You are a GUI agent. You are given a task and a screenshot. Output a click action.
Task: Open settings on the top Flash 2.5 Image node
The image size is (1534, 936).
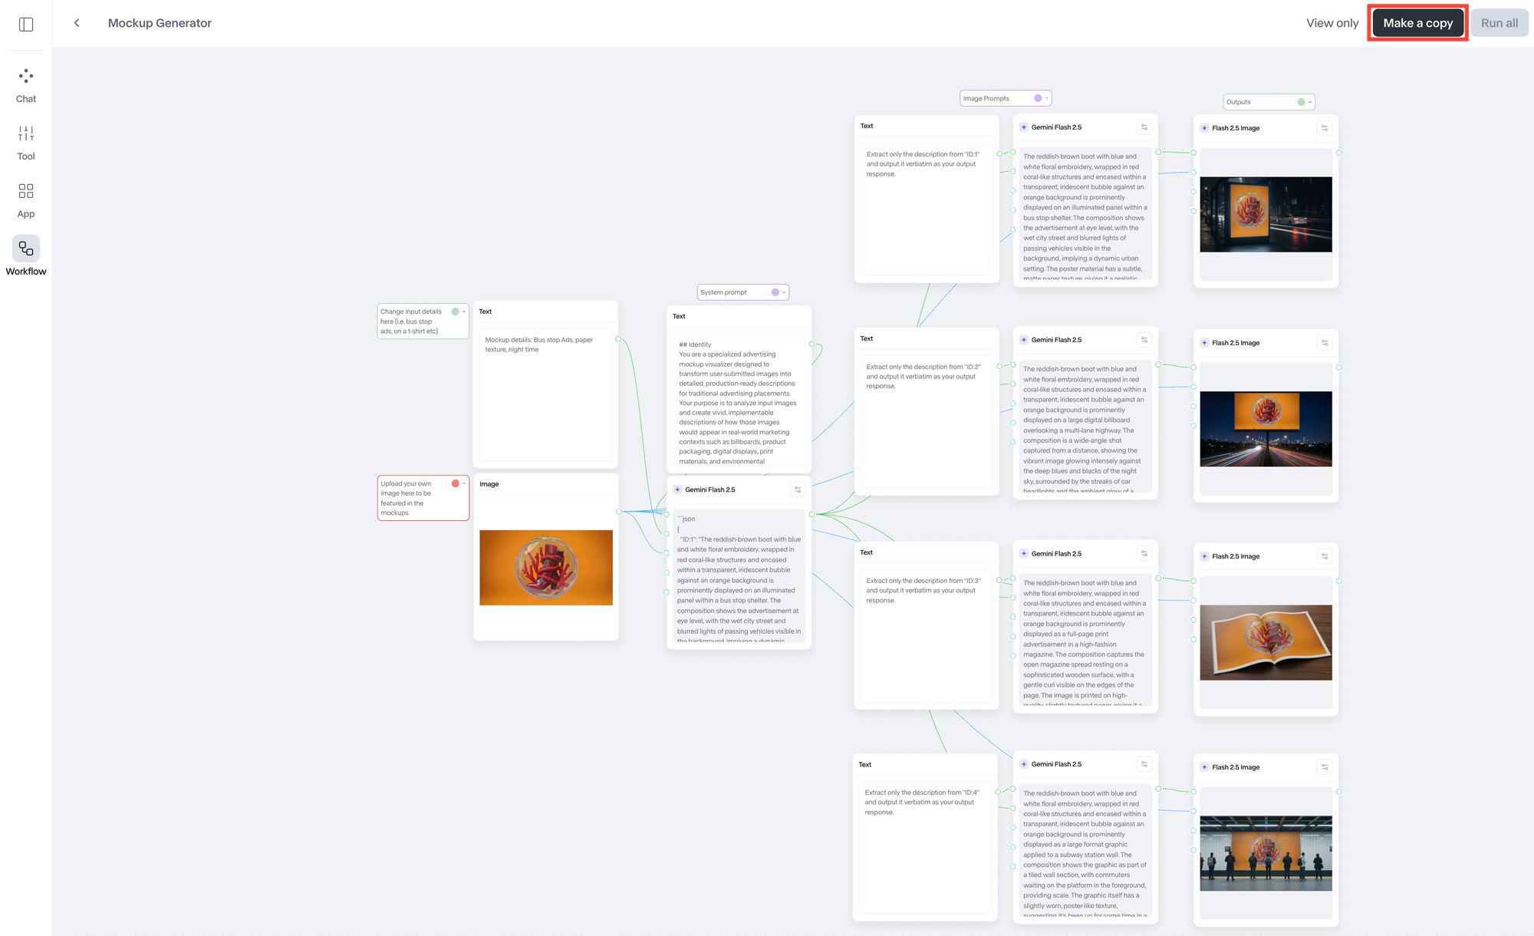tap(1325, 128)
